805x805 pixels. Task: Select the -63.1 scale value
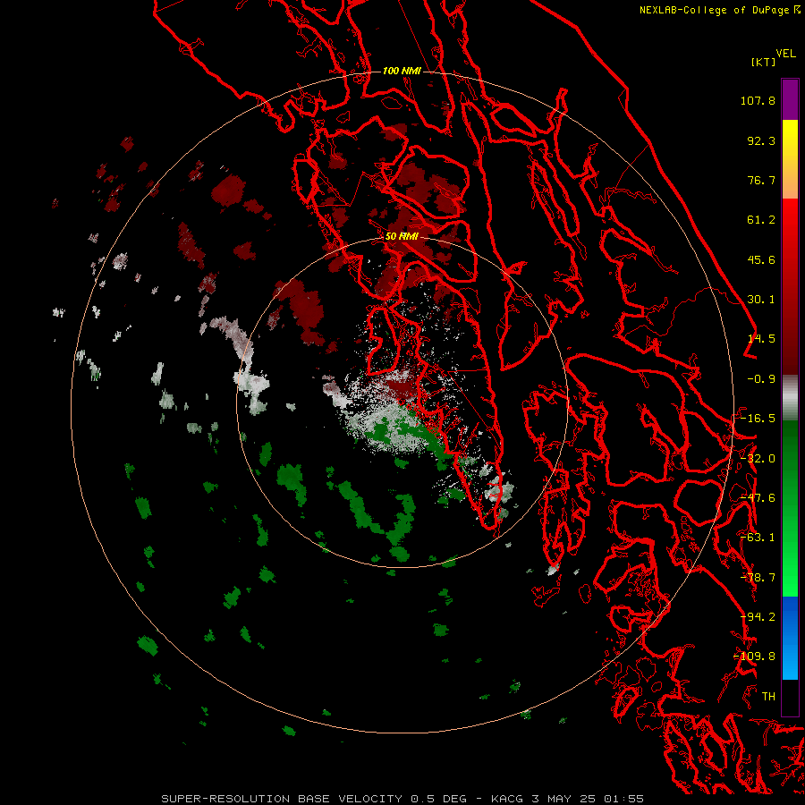click(x=758, y=538)
